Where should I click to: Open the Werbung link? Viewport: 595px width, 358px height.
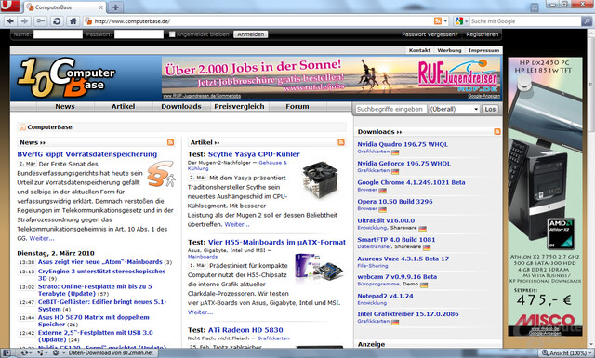coord(449,50)
